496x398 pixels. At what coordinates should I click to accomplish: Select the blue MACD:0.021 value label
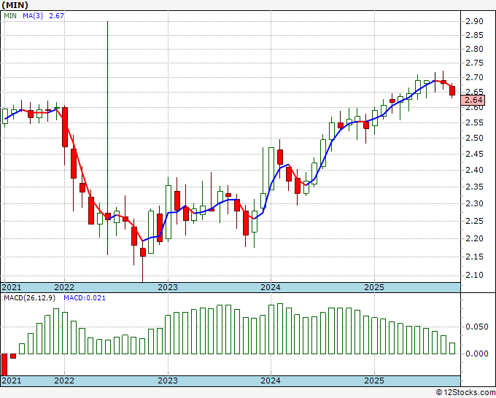click(x=85, y=298)
